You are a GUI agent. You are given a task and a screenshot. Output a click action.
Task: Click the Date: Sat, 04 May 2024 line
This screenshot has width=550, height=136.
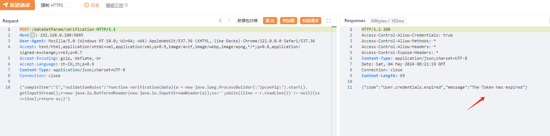click(x=403, y=64)
